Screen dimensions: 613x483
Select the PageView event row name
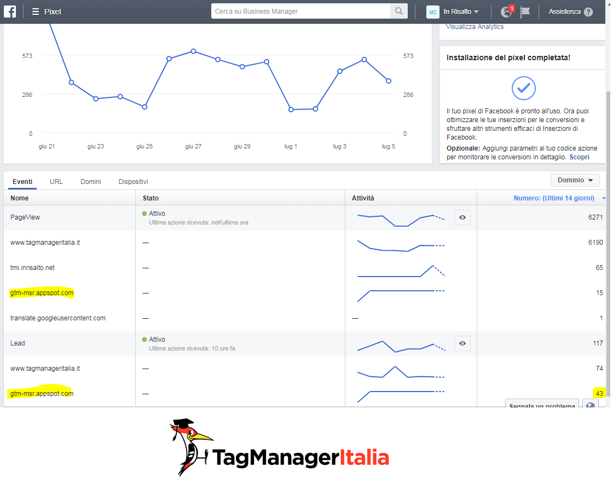[25, 217]
